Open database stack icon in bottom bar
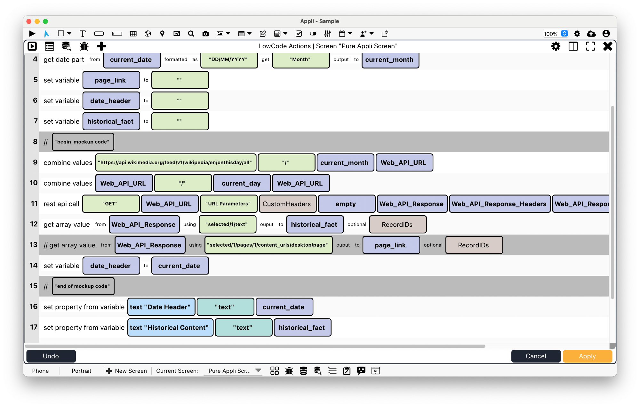 (x=303, y=371)
